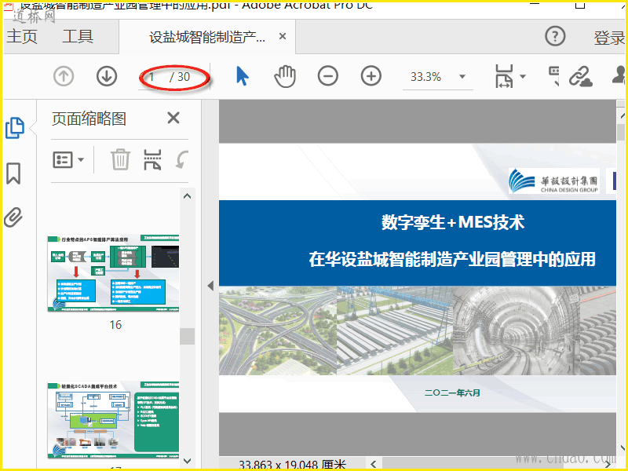Expand thumbnail options dropdown arrow
Viewport: 628px width, 471px height.
[x=81, y=160]
